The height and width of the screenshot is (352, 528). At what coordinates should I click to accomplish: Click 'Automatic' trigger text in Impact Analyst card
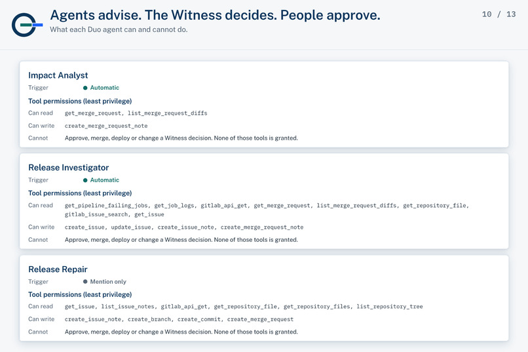(104, 88)
